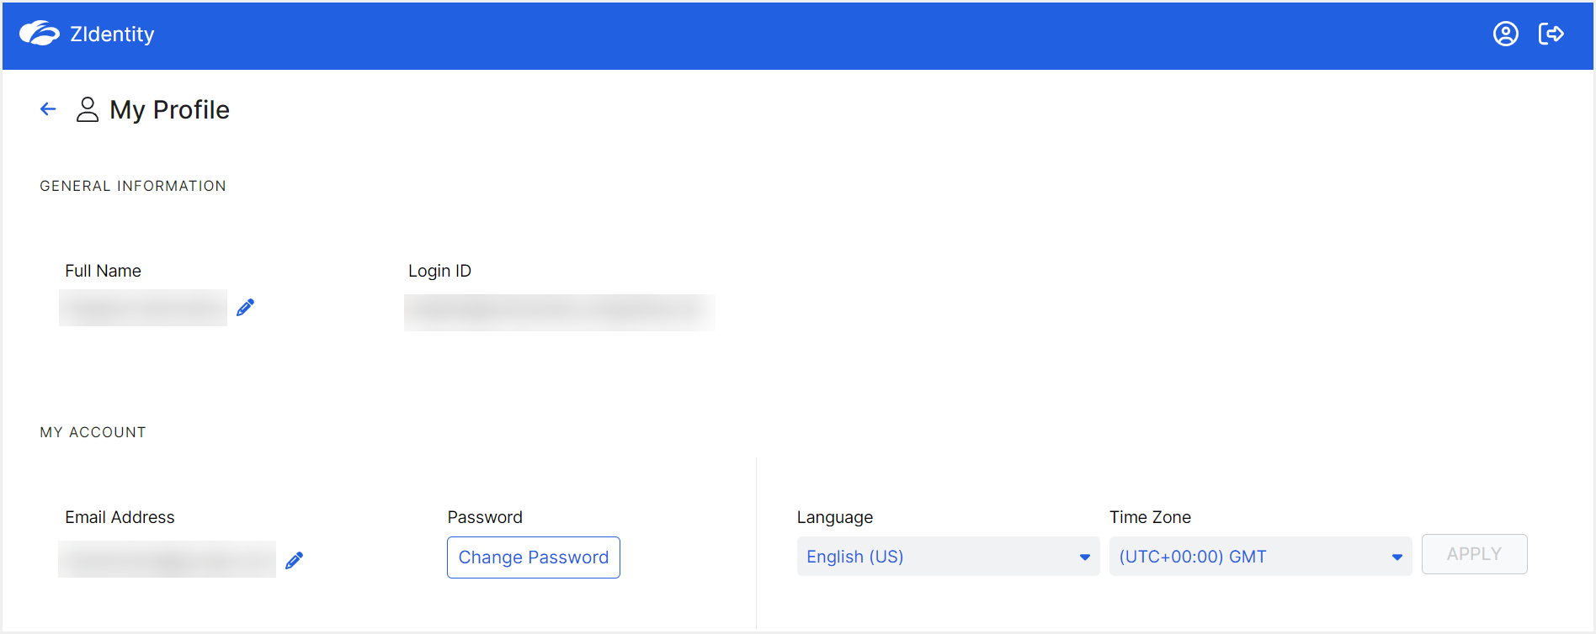Click the Change Password button
The width and height of the screenshot is (1596, 634).
click(533, 557)
